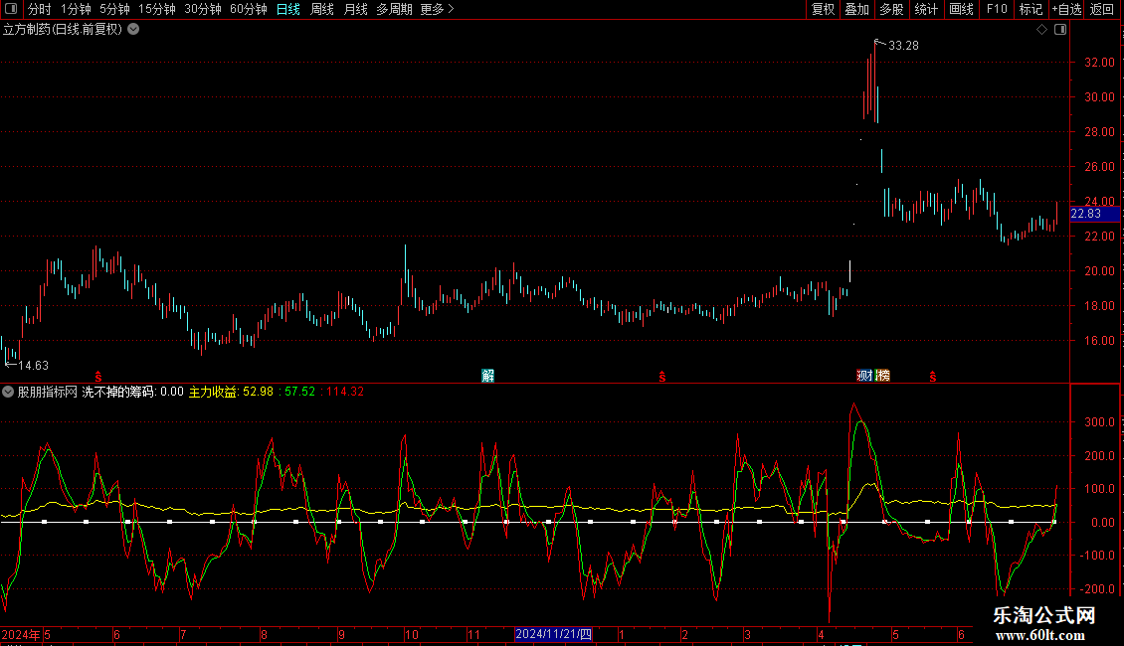Click the 复权 button
The image size is (1124, 646).
[x=823, y=9]
